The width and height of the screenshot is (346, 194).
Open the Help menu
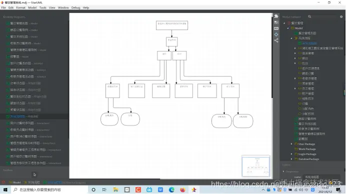click(86, 7)
